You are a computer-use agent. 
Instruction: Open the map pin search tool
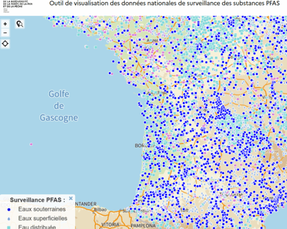(20, 24)
